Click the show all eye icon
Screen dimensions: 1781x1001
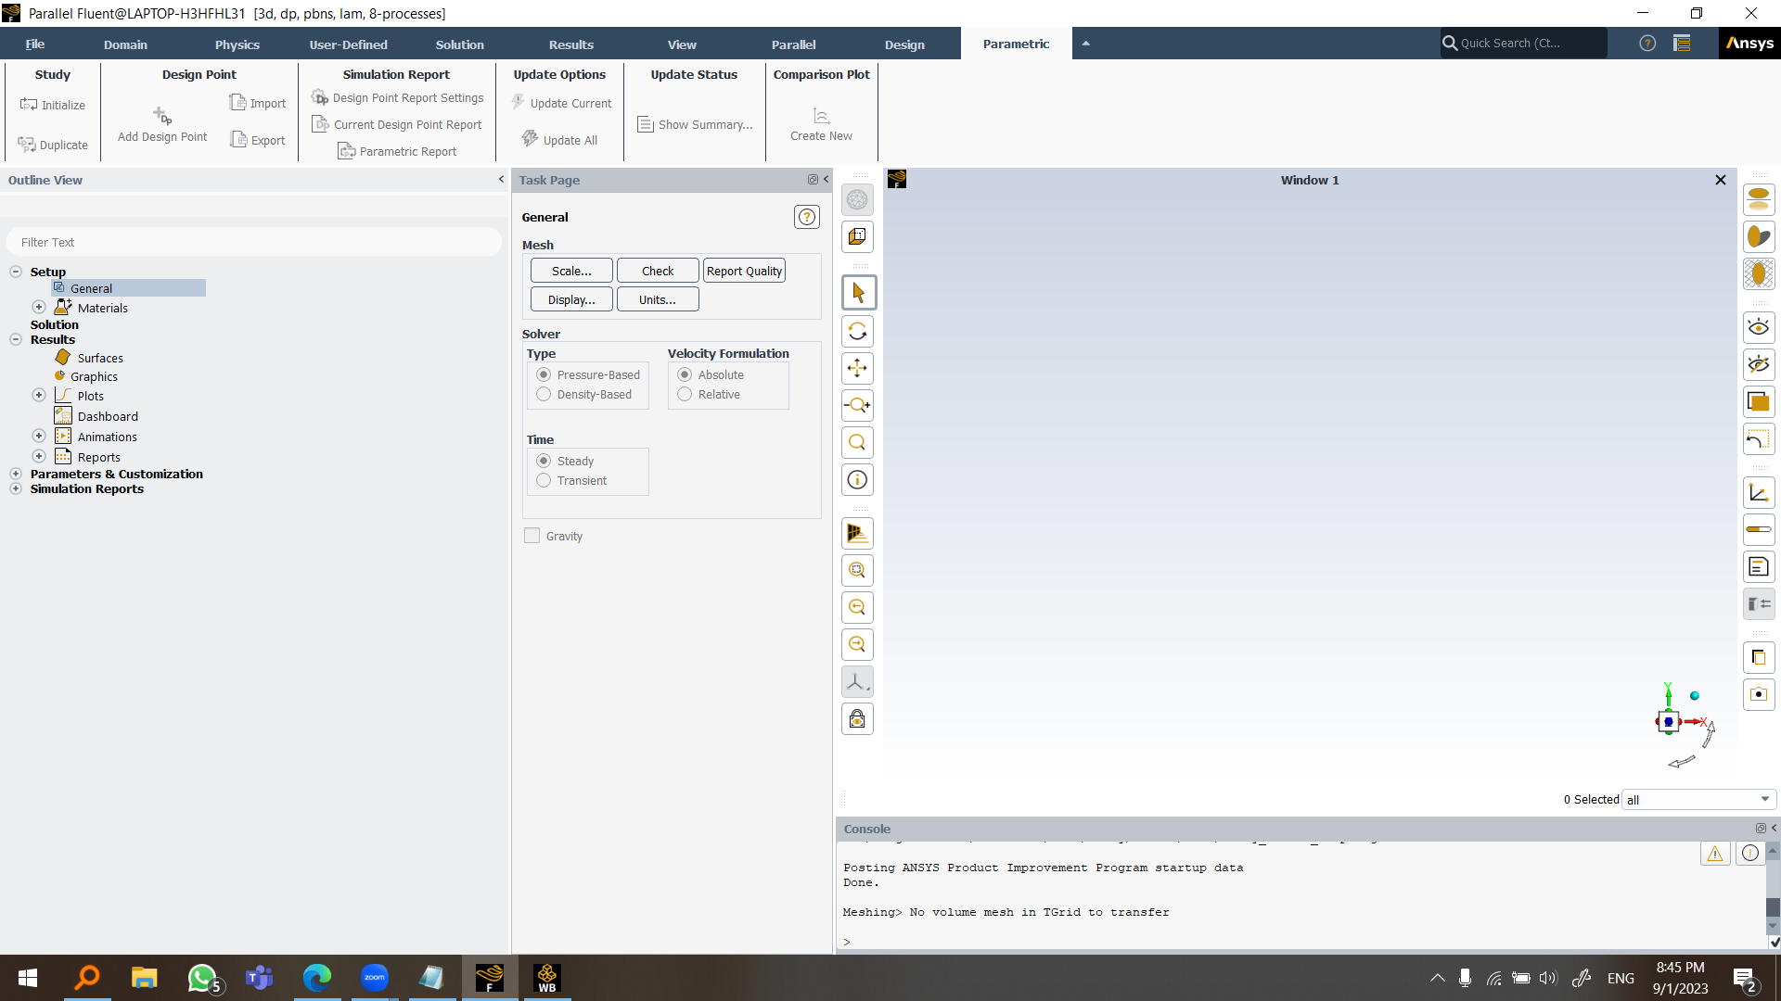click(1759, 326)
